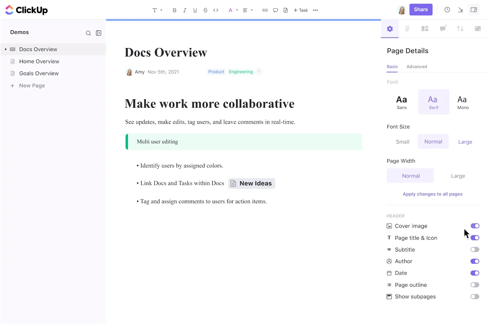
Task: Search in the Demos sidebar
Action: pos(88,33)
